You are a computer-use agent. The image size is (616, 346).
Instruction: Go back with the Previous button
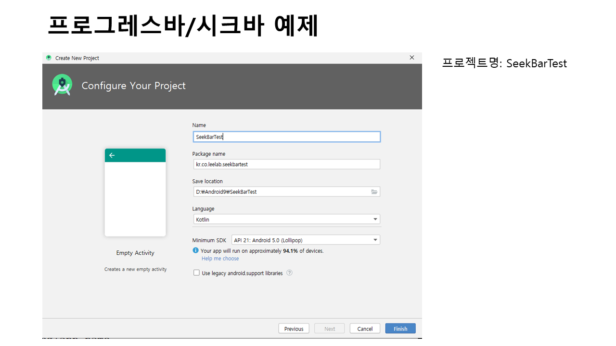coord(294,329)
